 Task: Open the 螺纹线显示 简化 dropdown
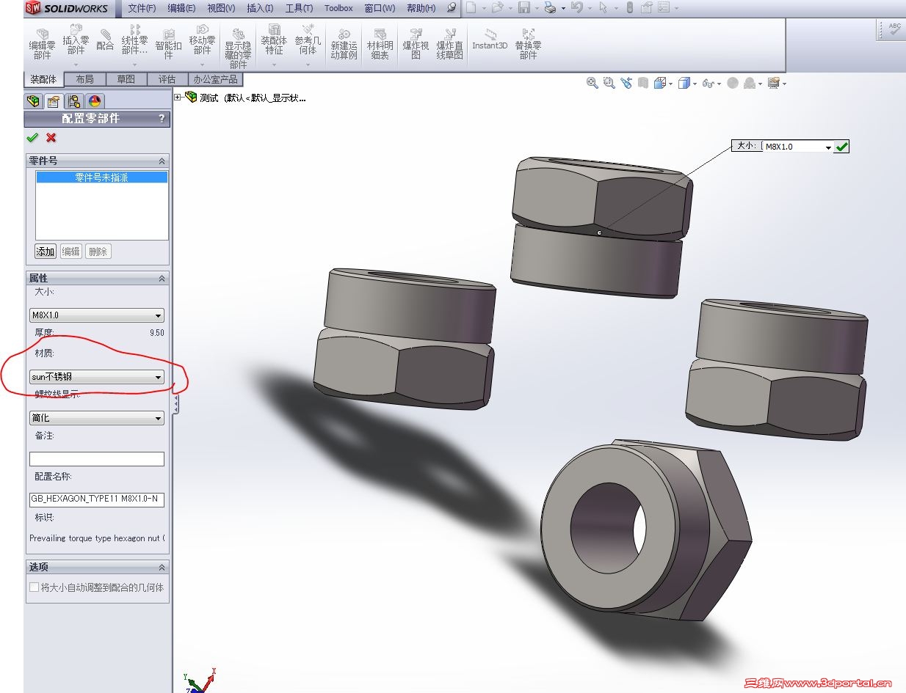click(x=97, y=418)
